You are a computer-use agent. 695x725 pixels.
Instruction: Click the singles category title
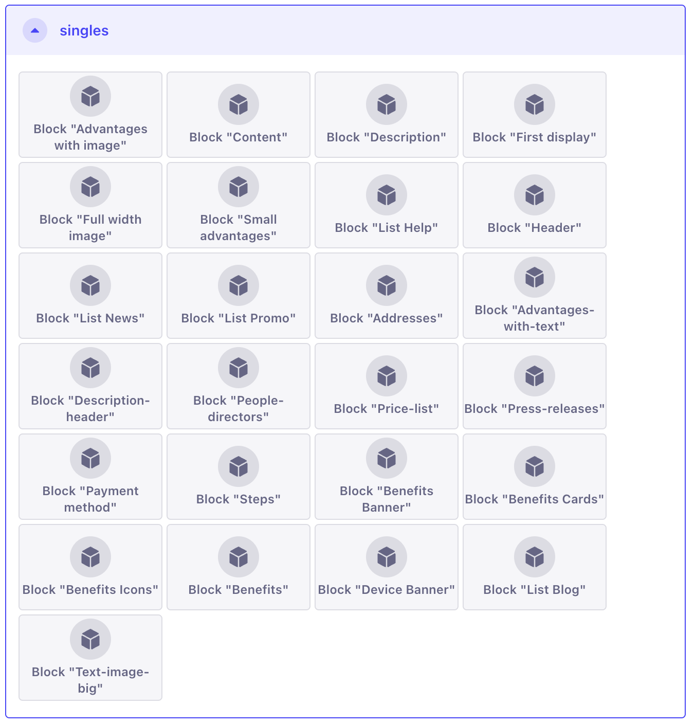[x=84, y=31]
